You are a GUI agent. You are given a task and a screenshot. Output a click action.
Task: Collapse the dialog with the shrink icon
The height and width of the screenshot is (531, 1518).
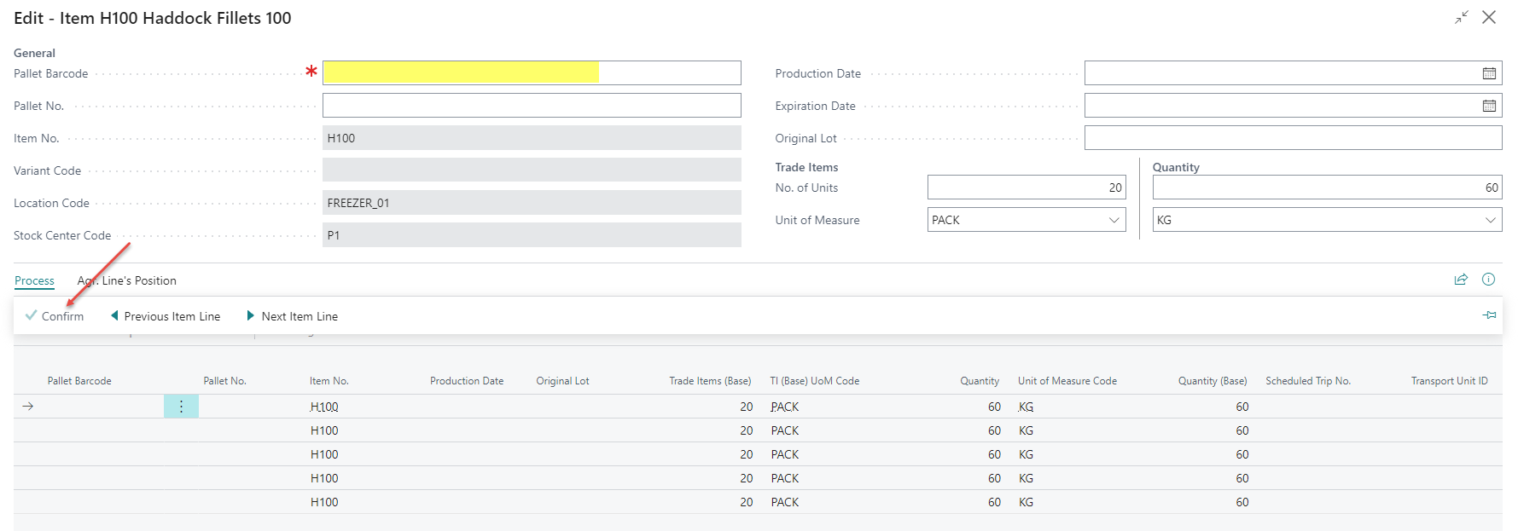pos(1462,17)
